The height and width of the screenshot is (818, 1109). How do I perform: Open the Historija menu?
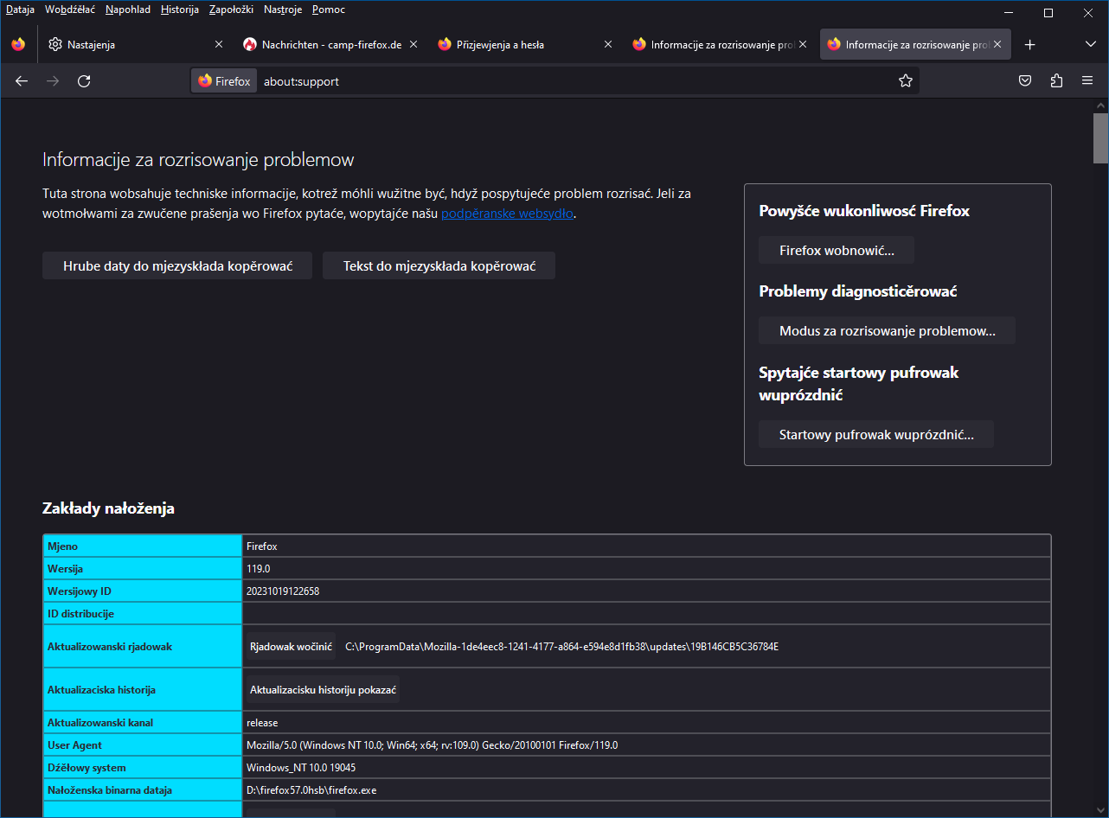(x=179, y=10)
